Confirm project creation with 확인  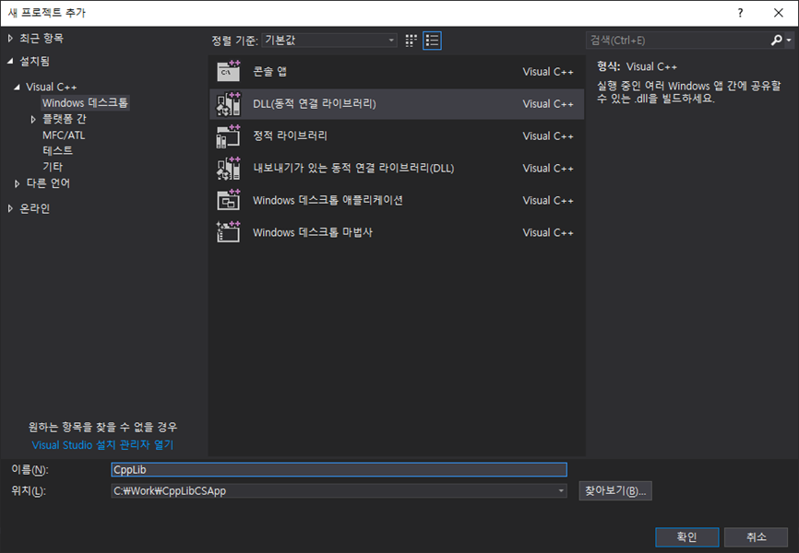686,536
